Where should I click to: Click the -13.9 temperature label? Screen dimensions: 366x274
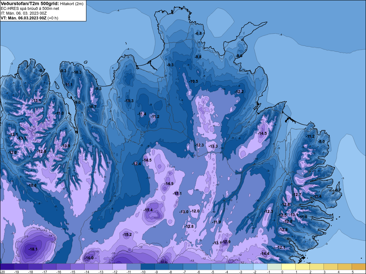pyautogui.click(x=66, y=146)
